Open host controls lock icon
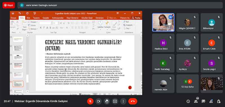 [219, 101]
